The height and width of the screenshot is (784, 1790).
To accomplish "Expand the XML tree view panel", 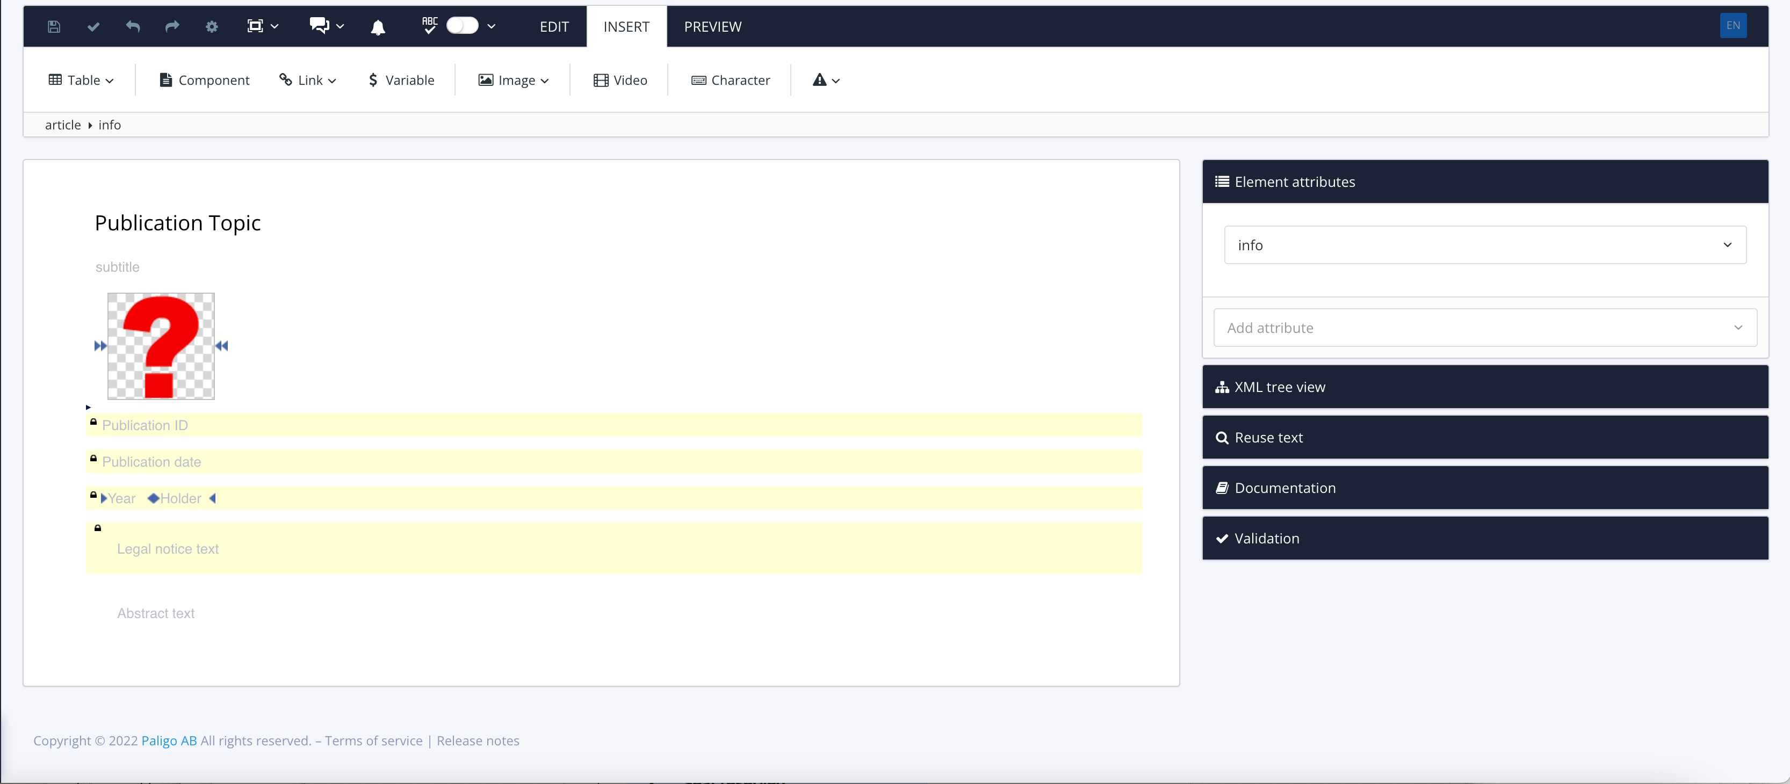I will click(1485, 387).
